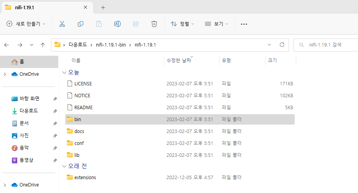Add a new tab with plus
Viewport: 358px width, 193px height.
(x=103, y=8)
